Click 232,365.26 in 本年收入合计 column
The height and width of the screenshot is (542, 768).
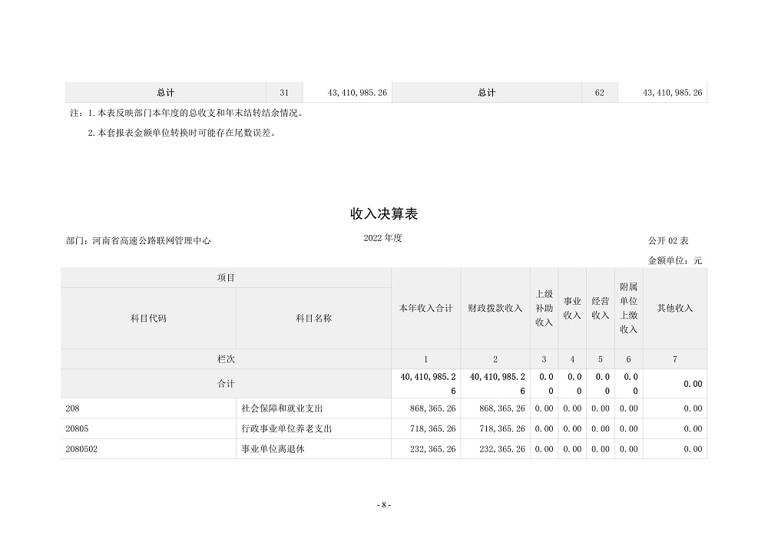433,449
